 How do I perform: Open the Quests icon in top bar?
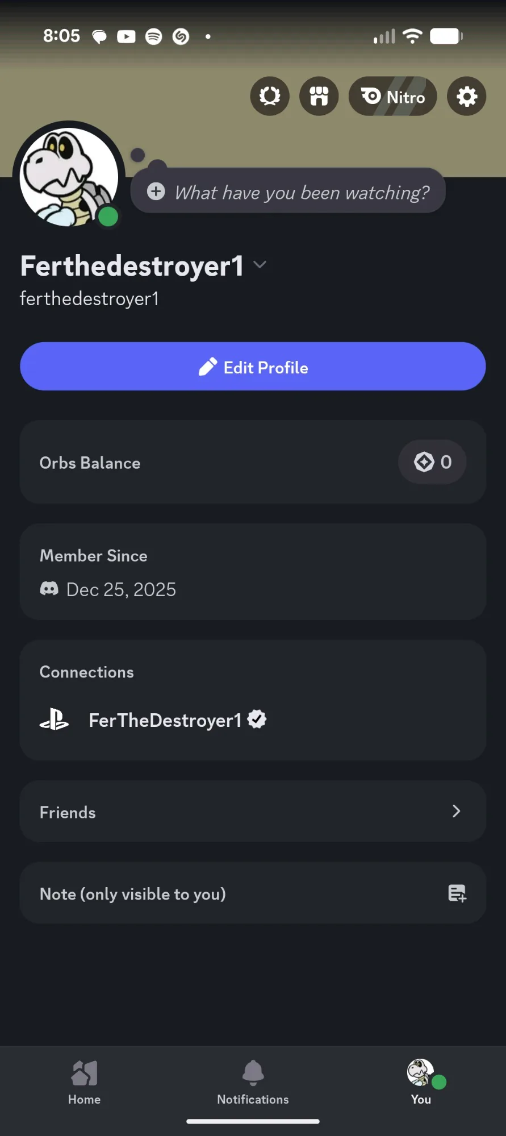(270, 96)
